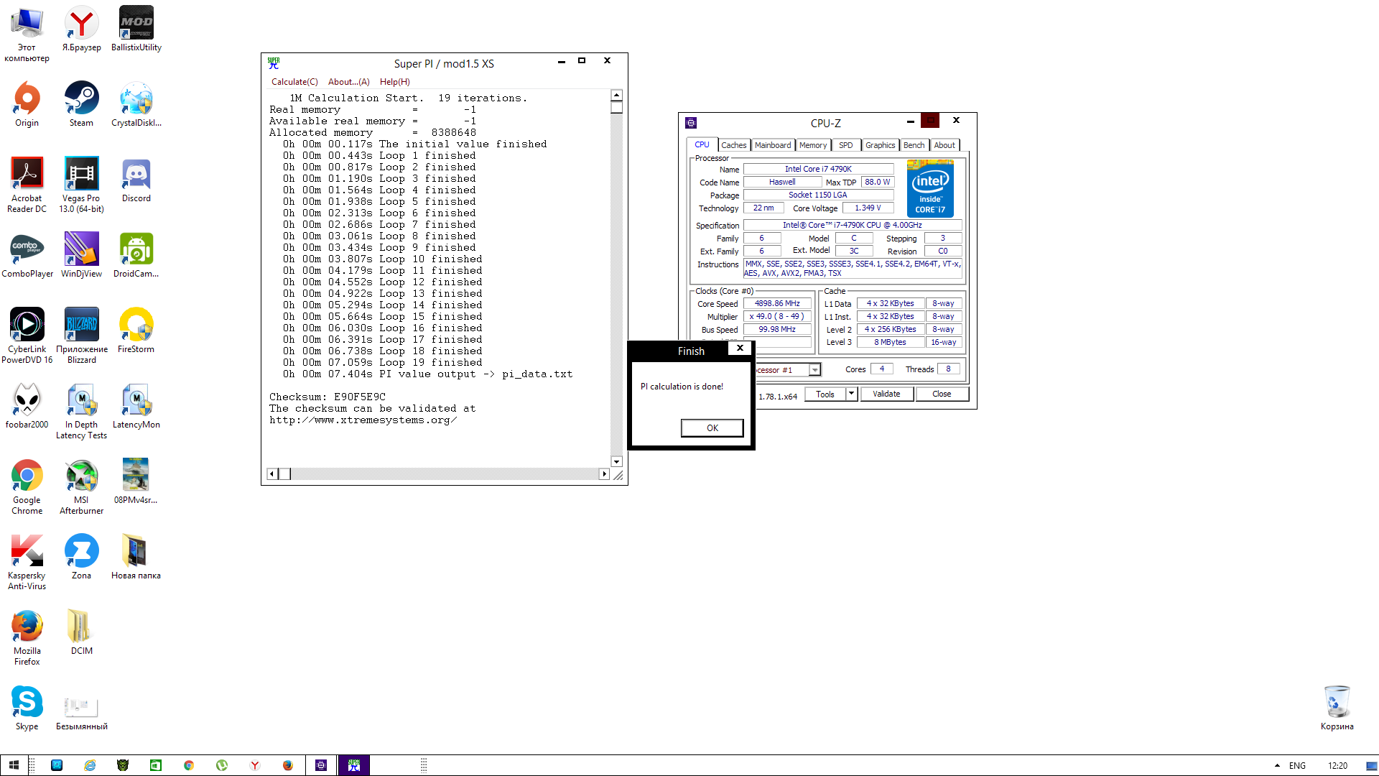1379x776 pixels.
Task: Open the Calculate(C) menu in Super PI
Action: coord(294,82)
